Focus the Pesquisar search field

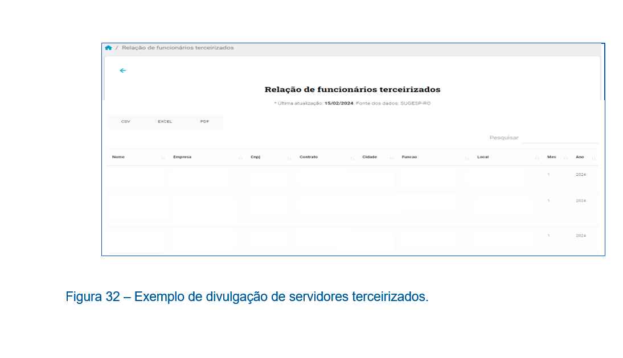click(x=560, y=138)
